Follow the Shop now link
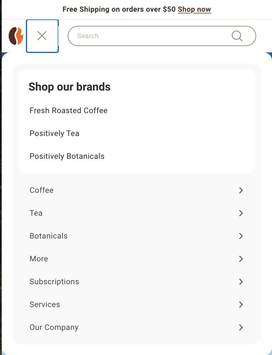Viewport: 272px width, 355px height. pyautogui.click(x=194, y=9)
